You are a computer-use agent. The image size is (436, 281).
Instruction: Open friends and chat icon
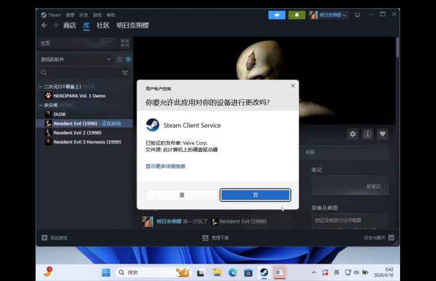tap(391, 237)
